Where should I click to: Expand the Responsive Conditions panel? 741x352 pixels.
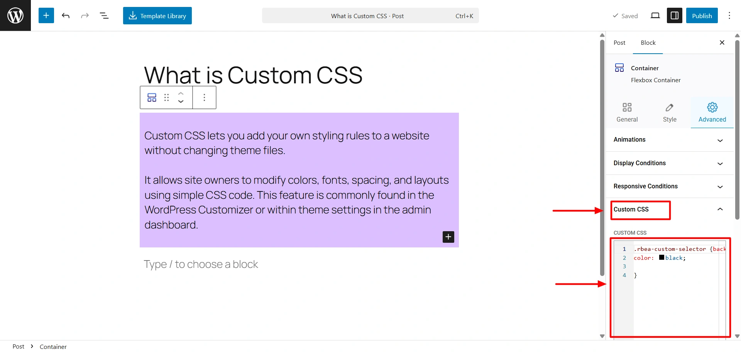tap(670, 186)
